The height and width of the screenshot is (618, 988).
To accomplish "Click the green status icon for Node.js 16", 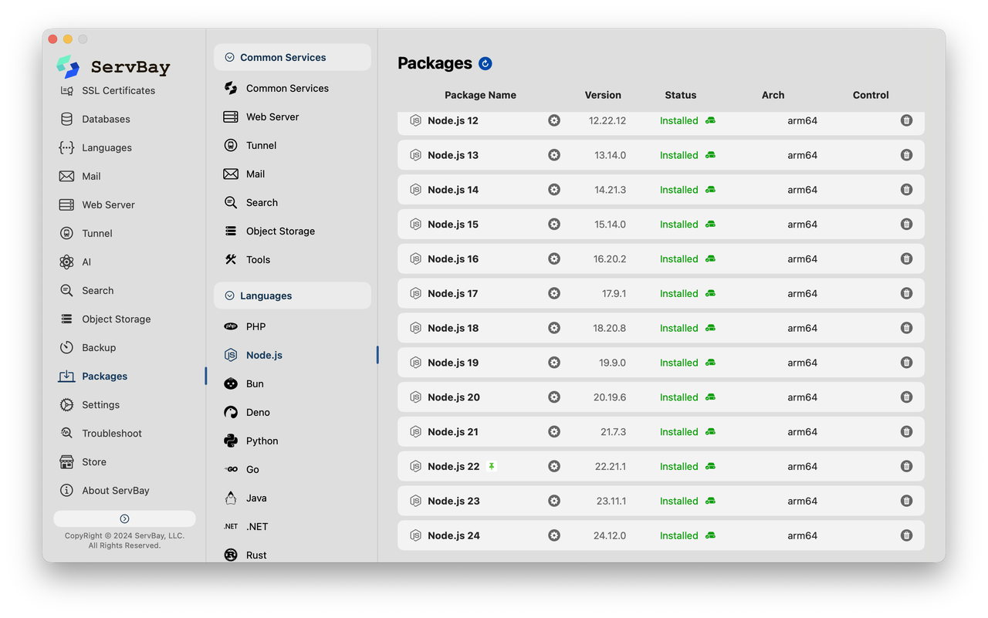I will [710, 259].
